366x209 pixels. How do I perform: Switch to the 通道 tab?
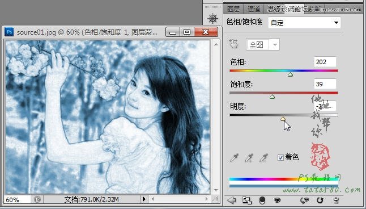pos(254,9)
